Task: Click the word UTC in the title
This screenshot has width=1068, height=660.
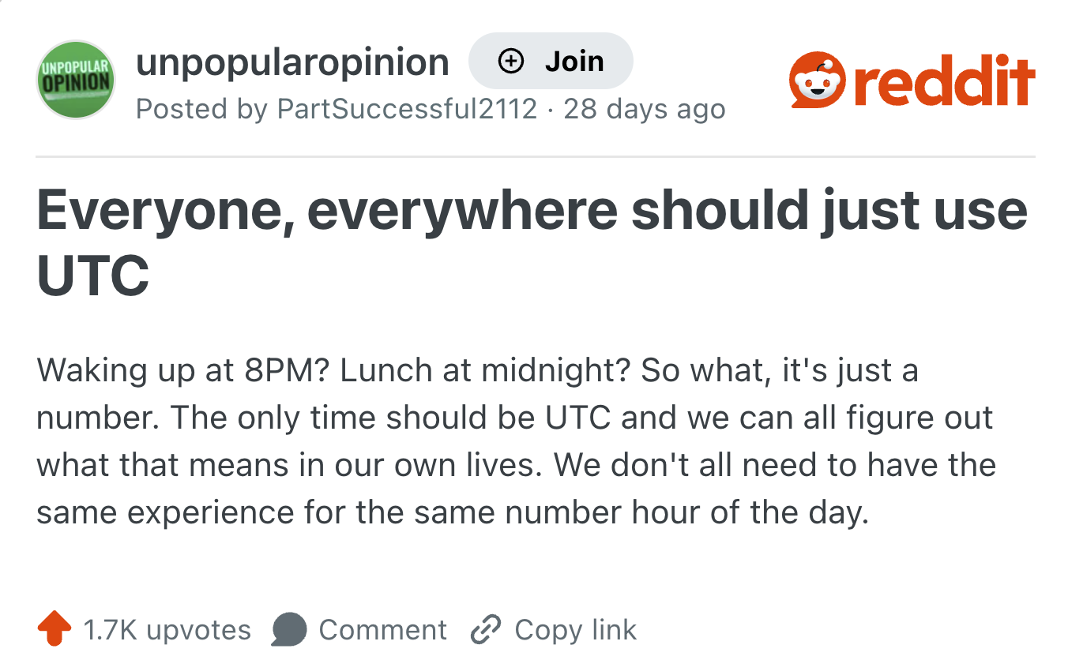Action: tap(93, 275)
